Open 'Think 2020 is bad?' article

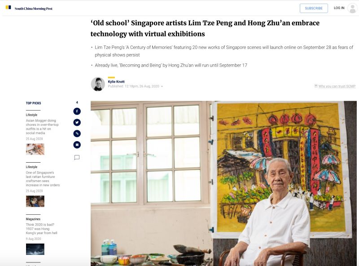(x=41, y=229)
